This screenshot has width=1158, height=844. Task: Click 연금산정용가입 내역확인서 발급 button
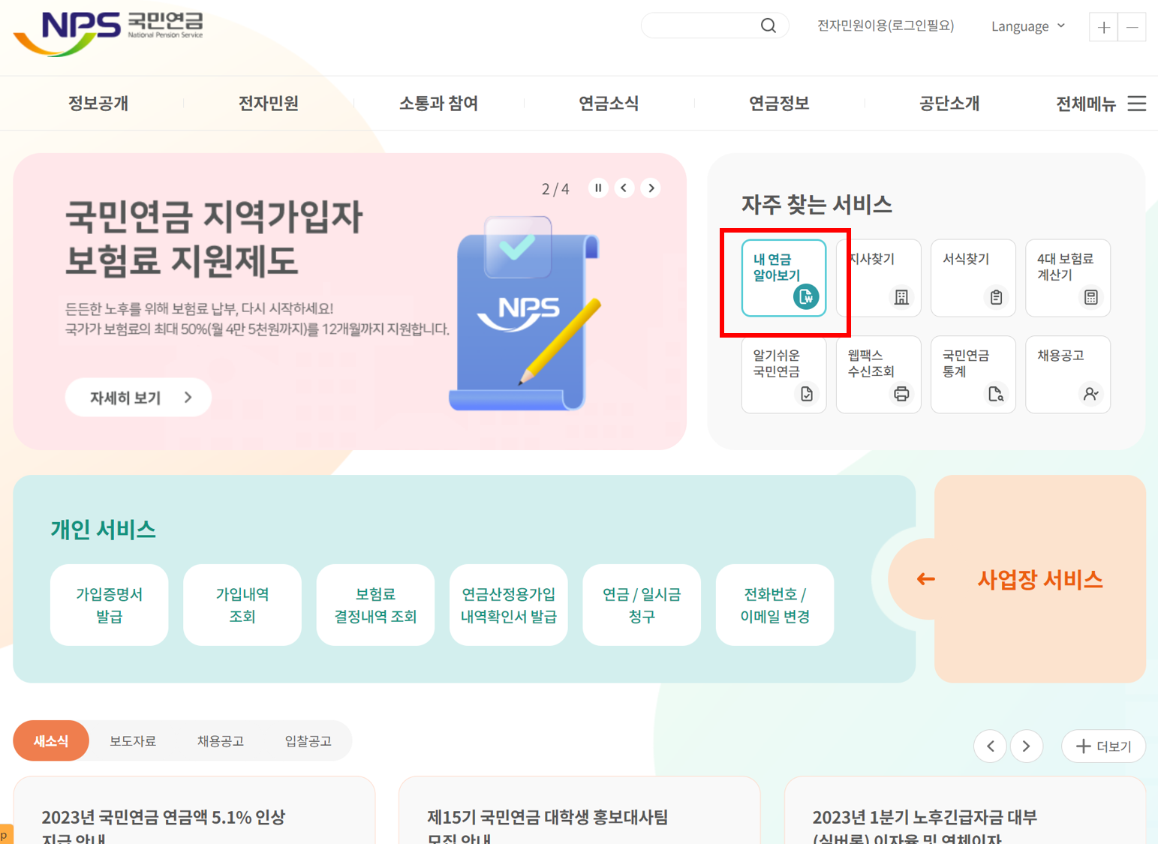tap(508, 605)
